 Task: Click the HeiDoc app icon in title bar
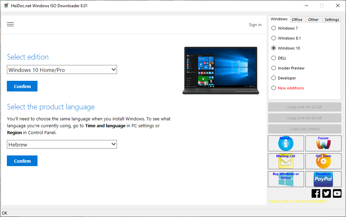[7, 6]
